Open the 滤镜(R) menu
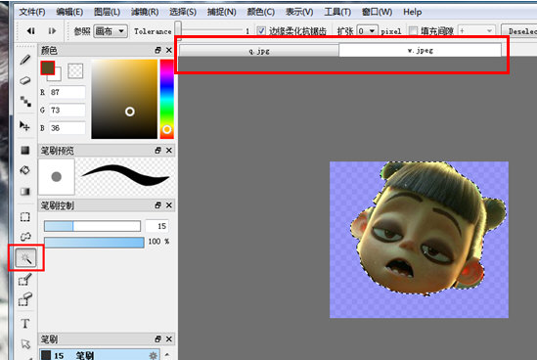The image size is (537, 360). [x=145, y=12]
